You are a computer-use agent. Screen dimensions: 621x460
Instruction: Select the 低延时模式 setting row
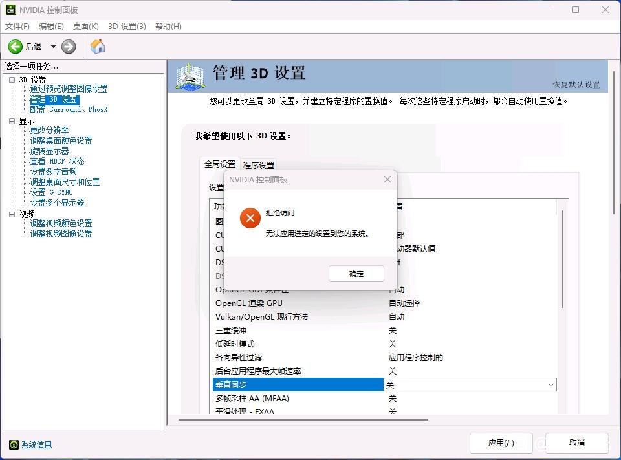(x=384, y=344)
